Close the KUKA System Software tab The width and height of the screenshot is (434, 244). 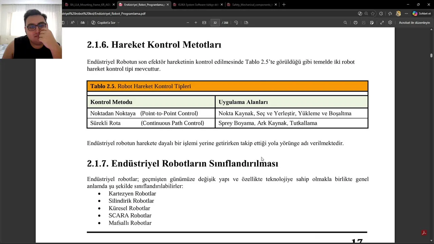point(222,5)
